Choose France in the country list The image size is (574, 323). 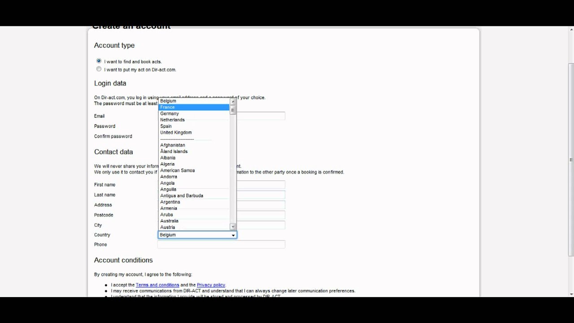(x=194, y=107)
